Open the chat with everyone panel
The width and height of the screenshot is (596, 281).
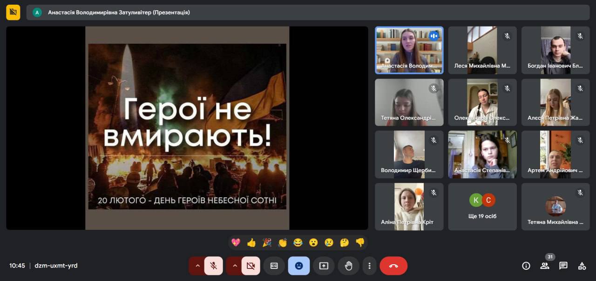coord(563,266)
